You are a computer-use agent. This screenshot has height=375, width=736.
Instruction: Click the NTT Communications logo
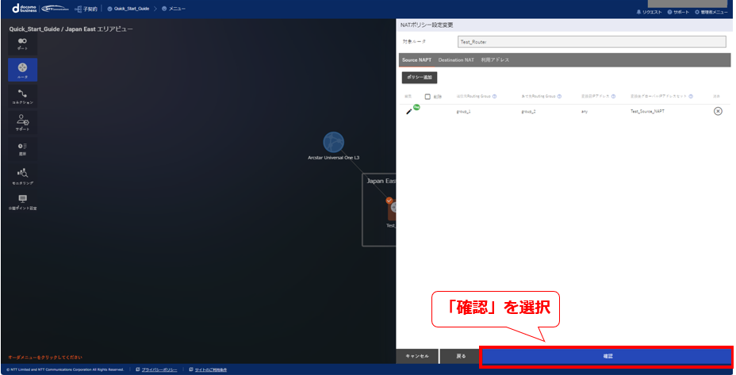tap(56, 9)
